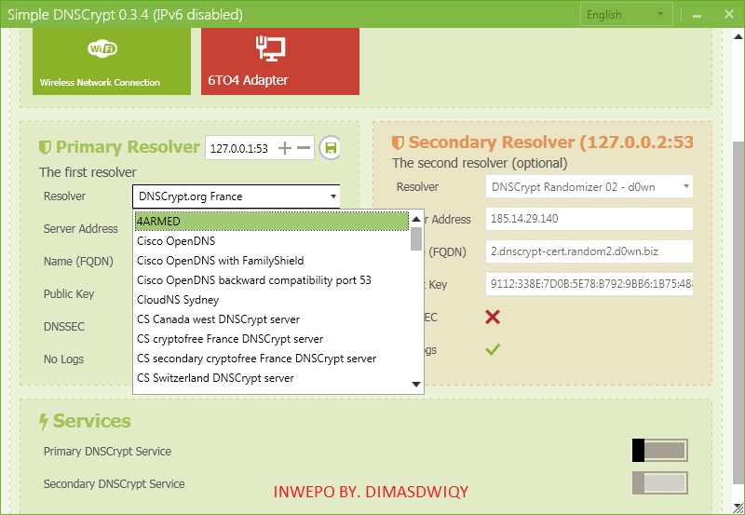Screen dimensions: 745x515
Task: Click the Primary Resolver shield icon
Action: tap(45, 148)
